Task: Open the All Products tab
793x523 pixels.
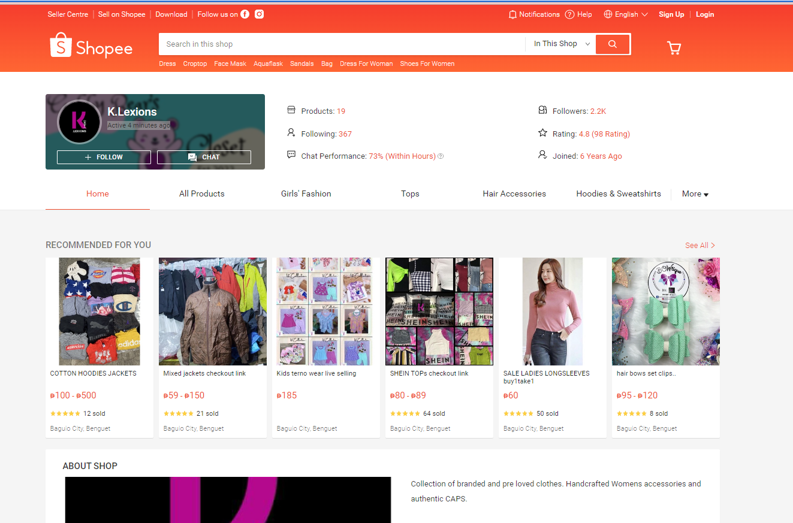Action: click(202, 194)
